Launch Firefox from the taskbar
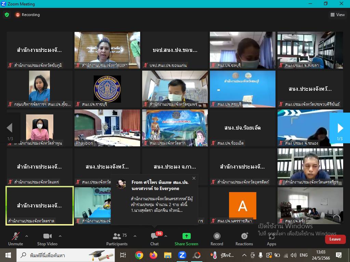The image size is (350, 262). (153, 255)
